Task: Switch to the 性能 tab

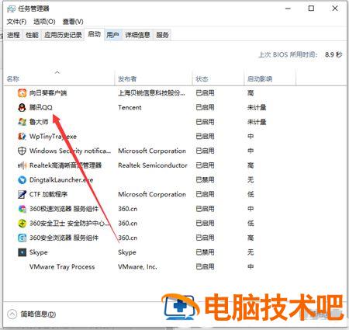Action: [x=32, y=35]
